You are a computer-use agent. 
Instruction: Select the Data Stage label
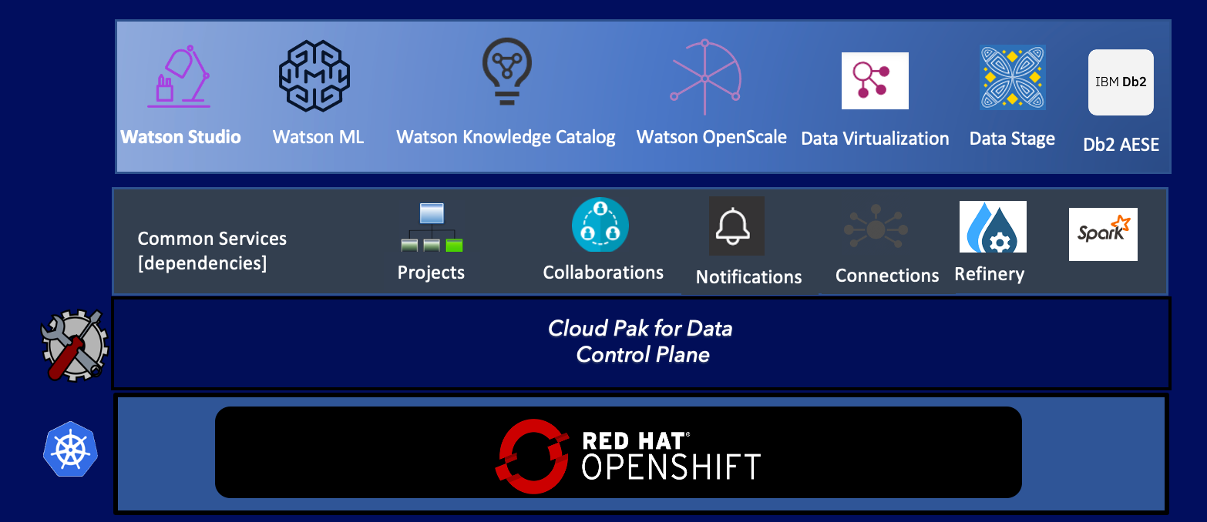click(1012, 139)
